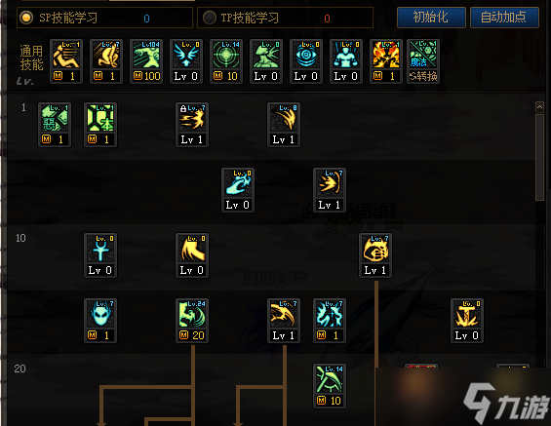Select the golden fist skill icon in row 10
Viewport: 551px width, 426px height.
(x=375, y=255)
